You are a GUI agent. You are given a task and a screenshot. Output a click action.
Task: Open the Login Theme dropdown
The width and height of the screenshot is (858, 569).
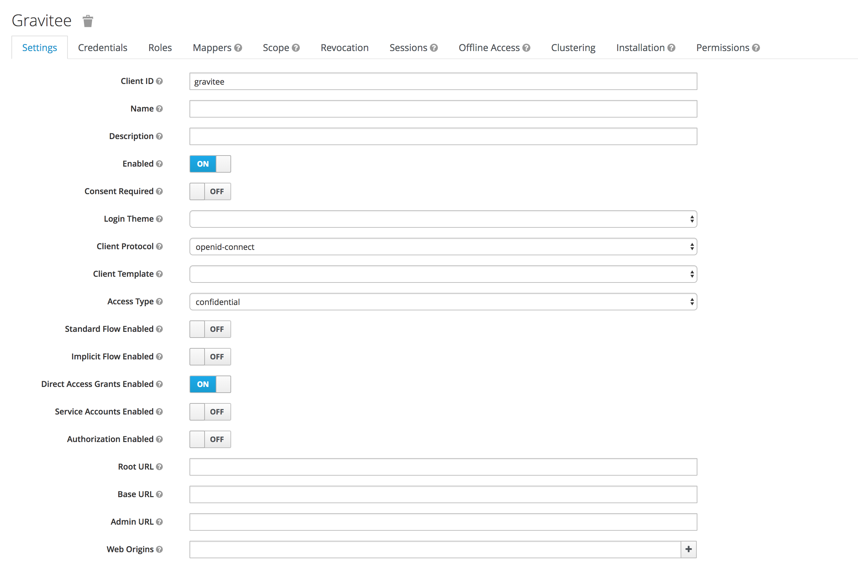coord(443,219)
